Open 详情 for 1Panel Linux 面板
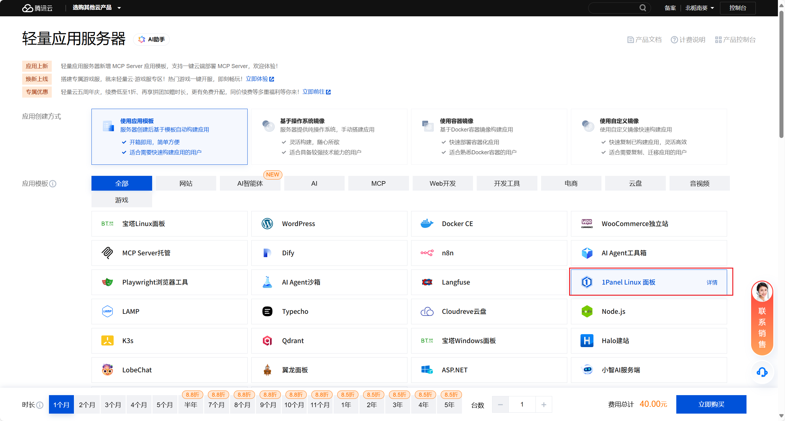Image resolution: width=785 pixels, height=421 pixels. (712, 282)
